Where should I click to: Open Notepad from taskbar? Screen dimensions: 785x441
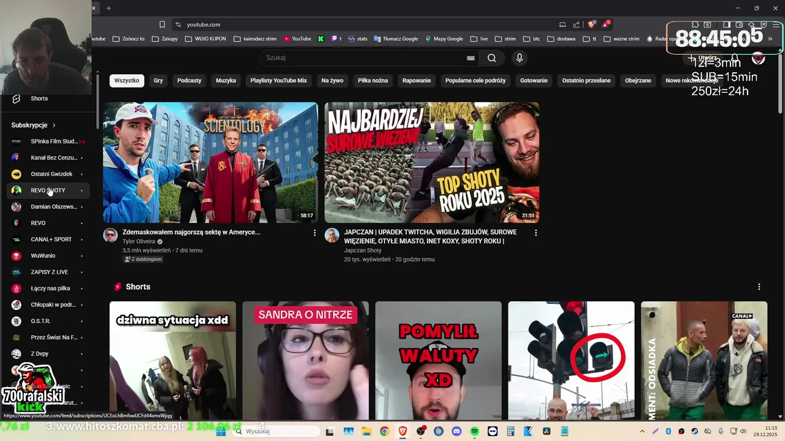(x=565, y=431)
